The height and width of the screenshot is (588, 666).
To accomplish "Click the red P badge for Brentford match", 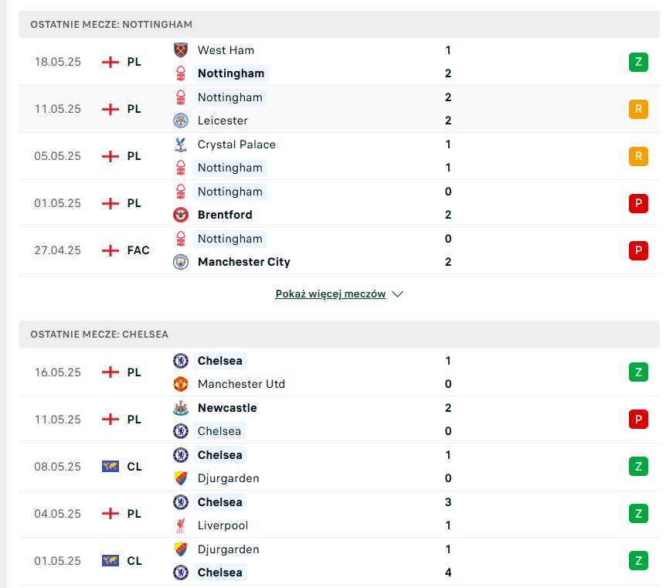I will tap(638, 203).
